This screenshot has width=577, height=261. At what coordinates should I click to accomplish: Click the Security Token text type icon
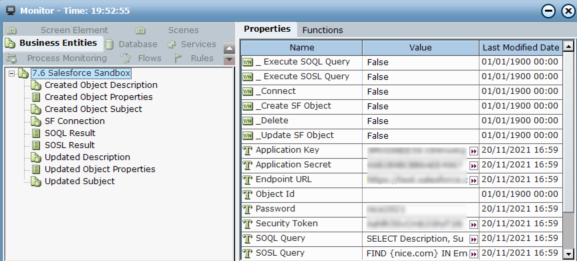click(247, 224)
